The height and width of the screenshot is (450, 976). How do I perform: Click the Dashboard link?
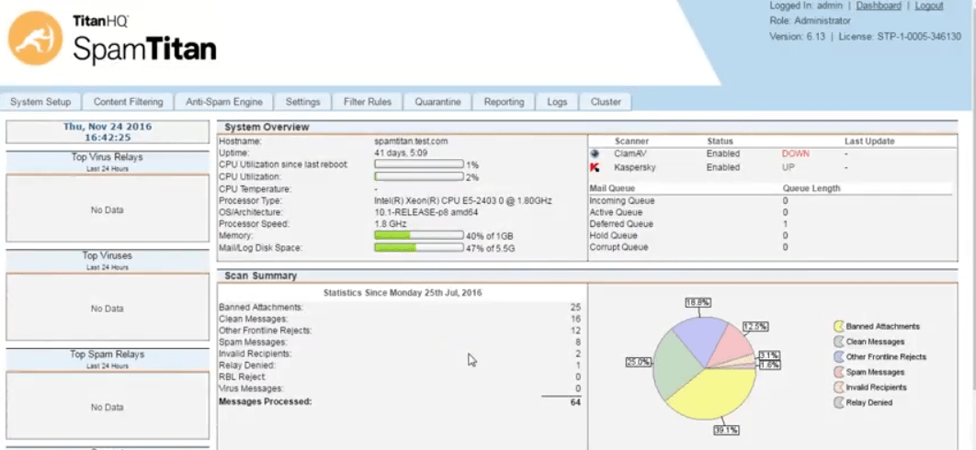coord(878,6)
